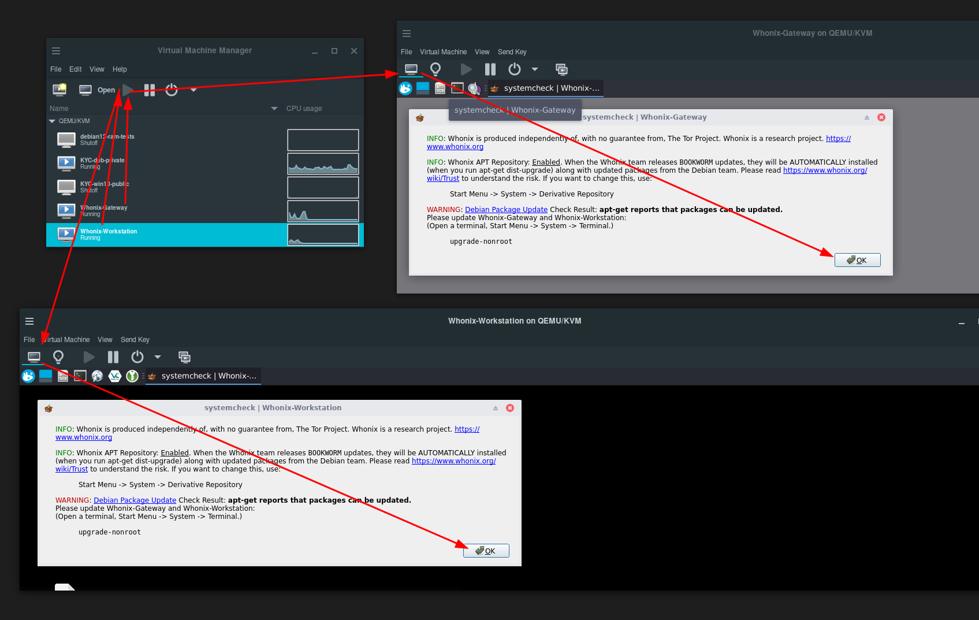Show hardware details lightbulb in Whonix-Workstation window
The height and width of the screenshot is (620, 979).
click(58, 357)
